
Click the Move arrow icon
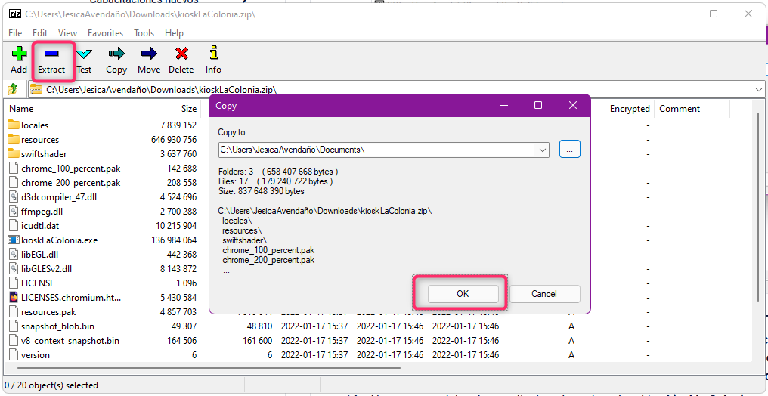(x=149, y=54)
